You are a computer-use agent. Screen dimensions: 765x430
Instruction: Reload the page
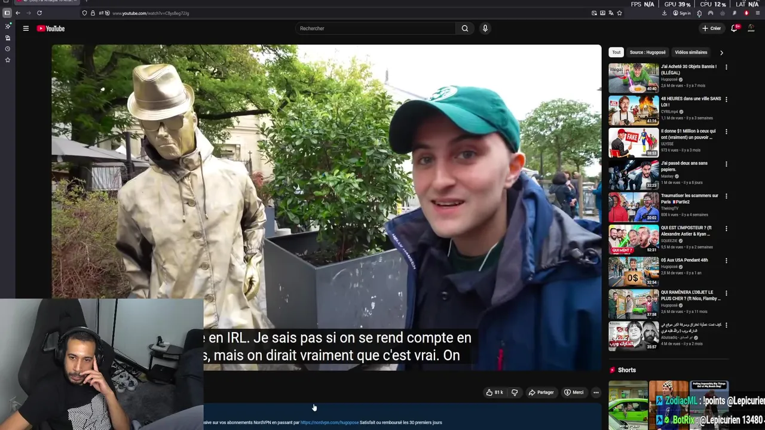point(39,13)
